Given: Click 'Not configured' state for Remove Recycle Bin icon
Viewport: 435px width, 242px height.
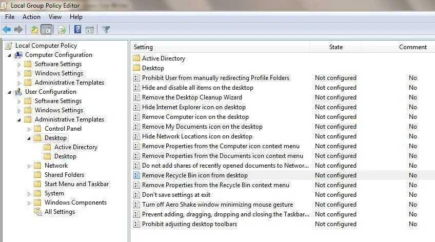Looking at the screenshot, I should tap(335, 175).
